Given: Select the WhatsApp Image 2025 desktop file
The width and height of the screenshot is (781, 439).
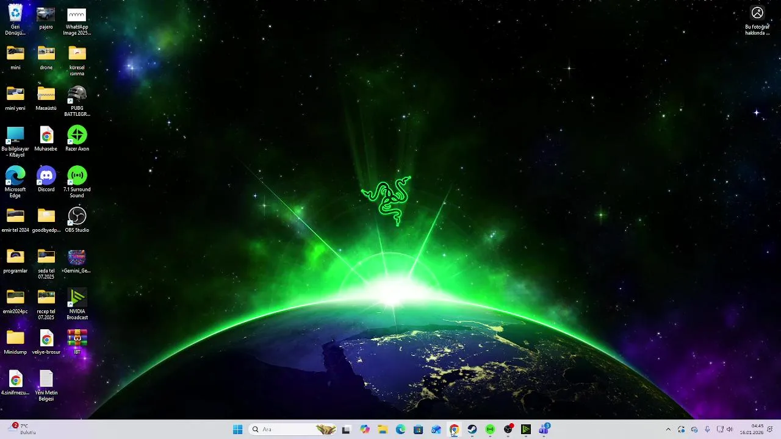Looking at the screenshot, I should tap(77, 20).
